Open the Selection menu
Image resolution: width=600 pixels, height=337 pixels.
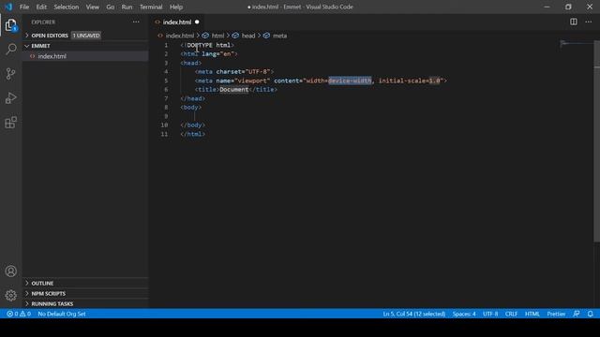pyautogui.click(x=67, y=7)
